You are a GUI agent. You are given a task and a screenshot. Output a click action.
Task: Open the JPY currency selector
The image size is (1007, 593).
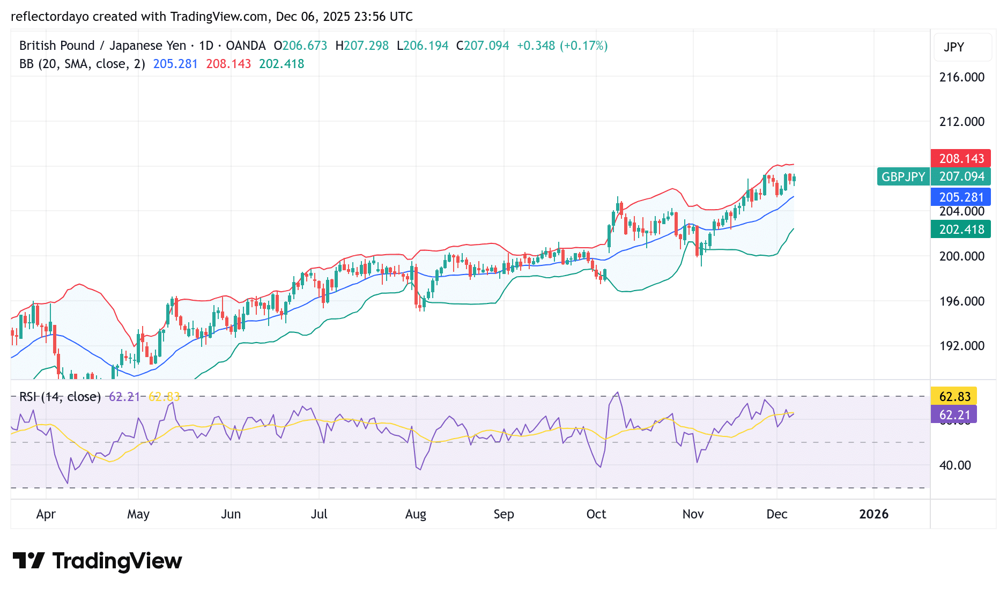(962, 47)
